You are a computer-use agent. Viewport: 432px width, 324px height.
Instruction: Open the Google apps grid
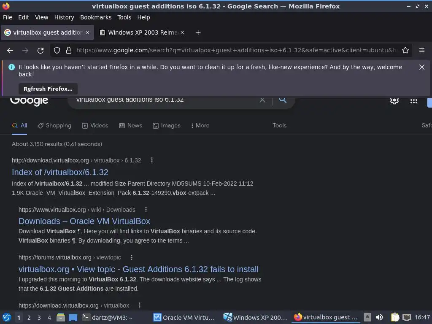click(414, 101)
